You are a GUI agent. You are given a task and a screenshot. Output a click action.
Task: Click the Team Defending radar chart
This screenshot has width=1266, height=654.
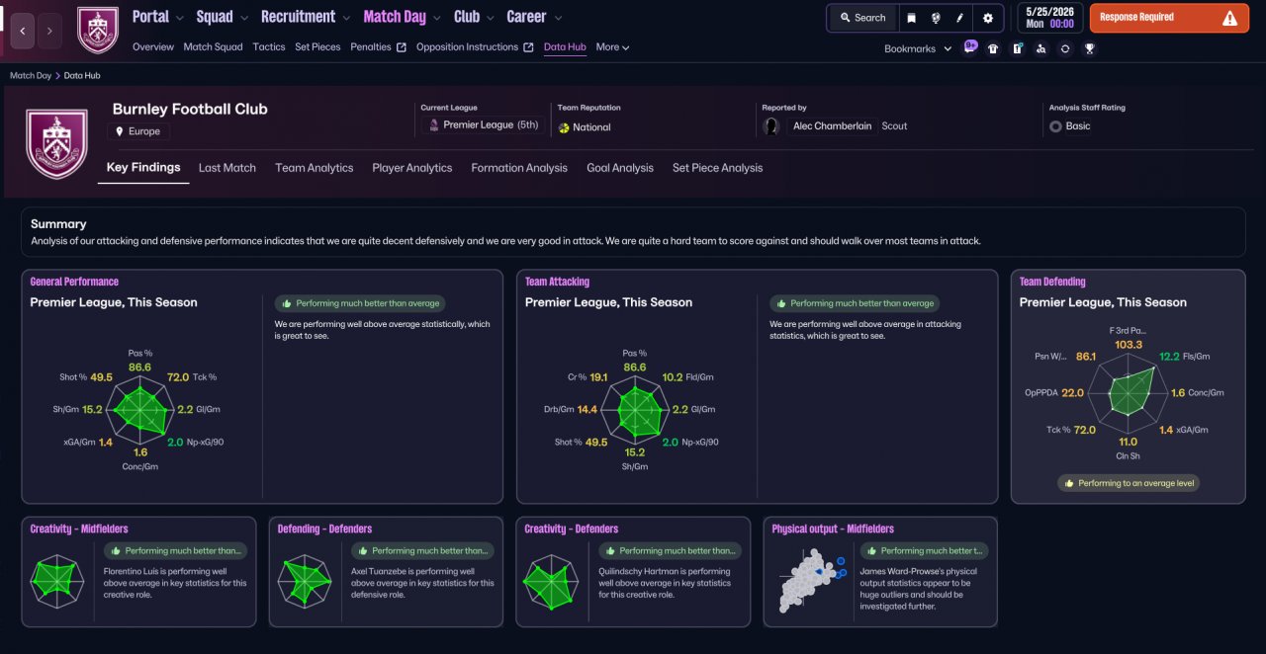point(1130,393)
